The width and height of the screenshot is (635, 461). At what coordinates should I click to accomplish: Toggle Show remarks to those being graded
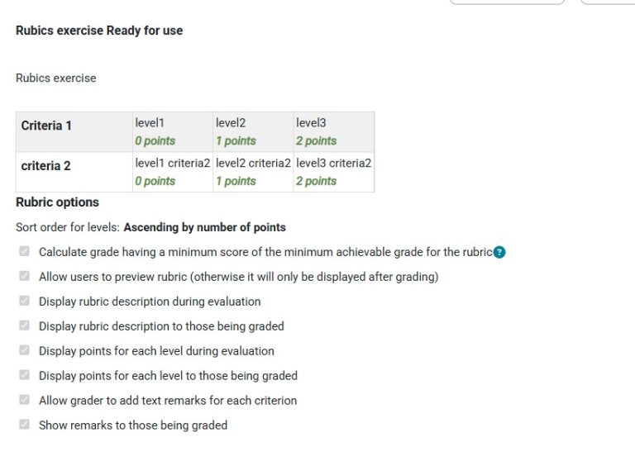tap(25, 425)
